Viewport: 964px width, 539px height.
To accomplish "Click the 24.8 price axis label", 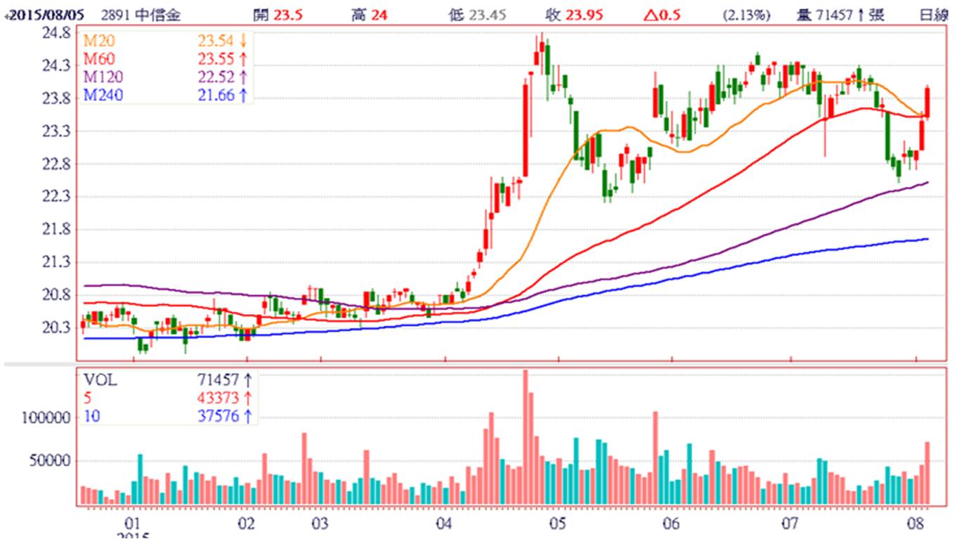I will 56,33.
